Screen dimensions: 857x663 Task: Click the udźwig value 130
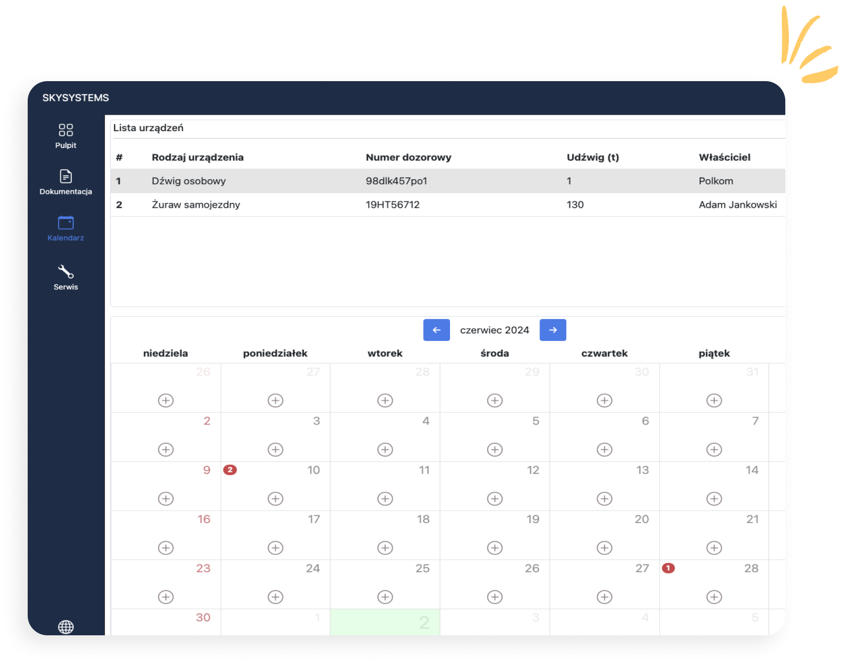tap(575, 205)
